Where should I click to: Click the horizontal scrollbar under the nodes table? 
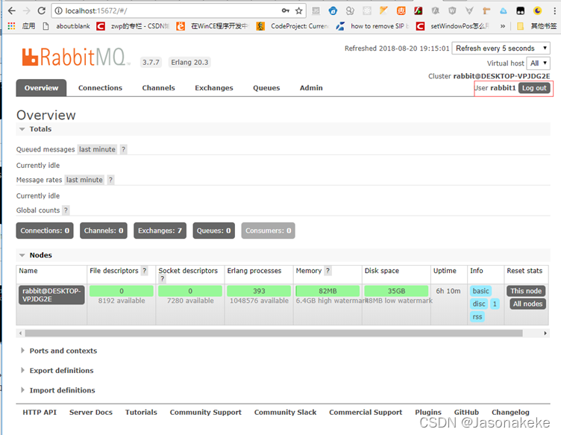click(x=274, y=333)
